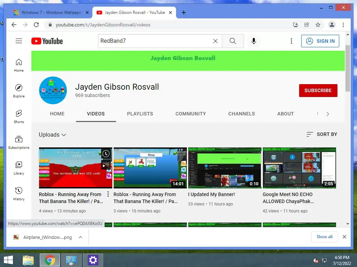The image size is (357, 267).
Task: Expand the Uploads dropdown
Action: (x=52, y=135)
